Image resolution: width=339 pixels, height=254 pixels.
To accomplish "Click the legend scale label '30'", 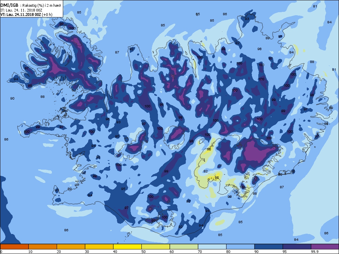I will click(87, 252).
